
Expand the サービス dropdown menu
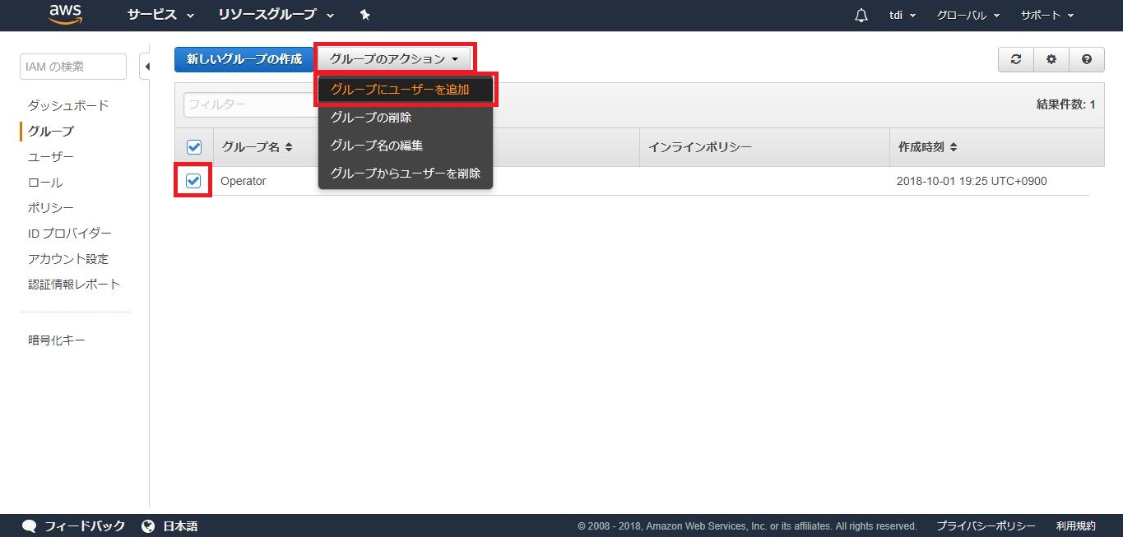pos(160,16)
